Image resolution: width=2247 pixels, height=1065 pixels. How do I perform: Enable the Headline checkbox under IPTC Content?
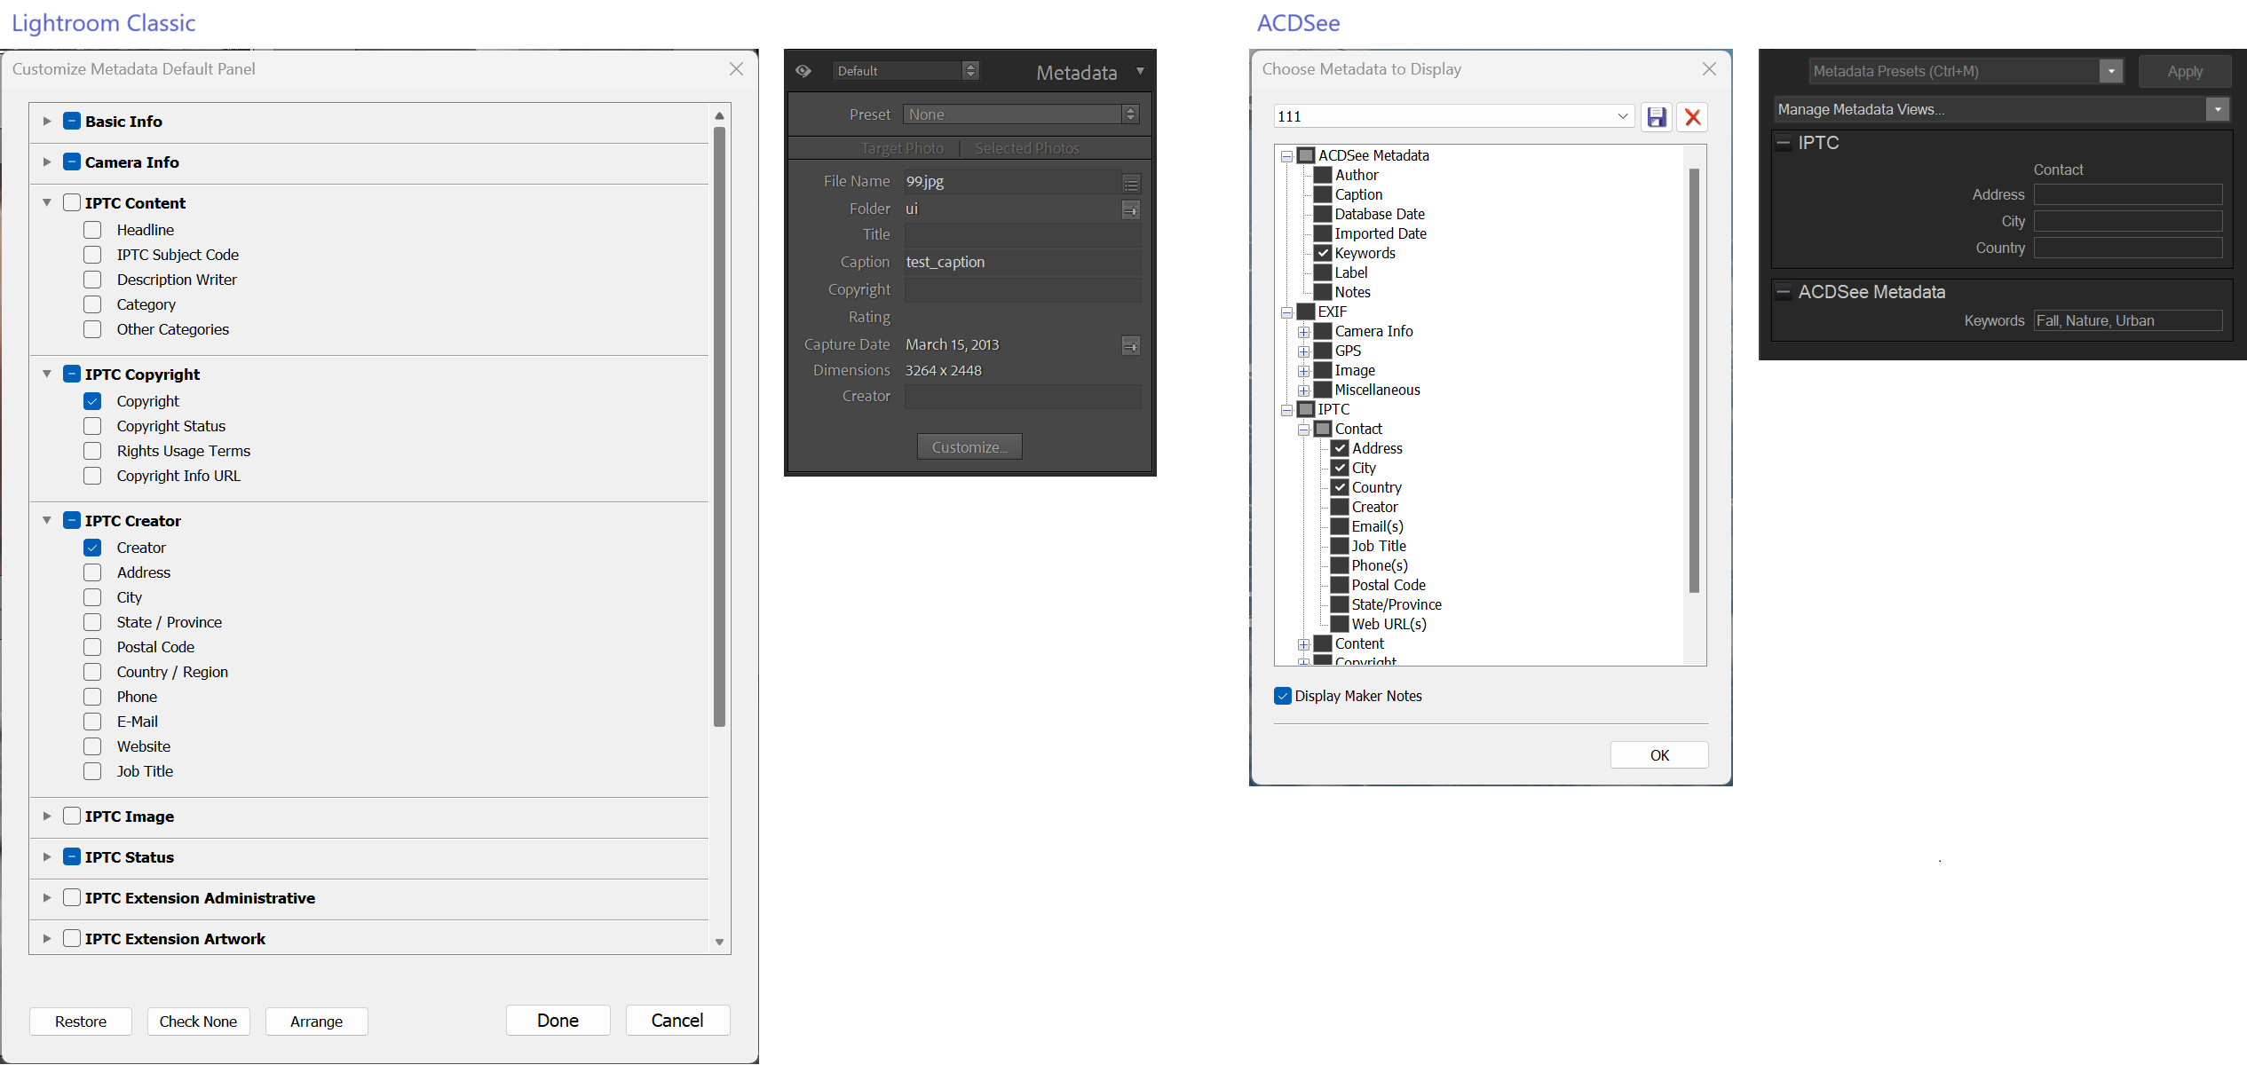(92, 230)
